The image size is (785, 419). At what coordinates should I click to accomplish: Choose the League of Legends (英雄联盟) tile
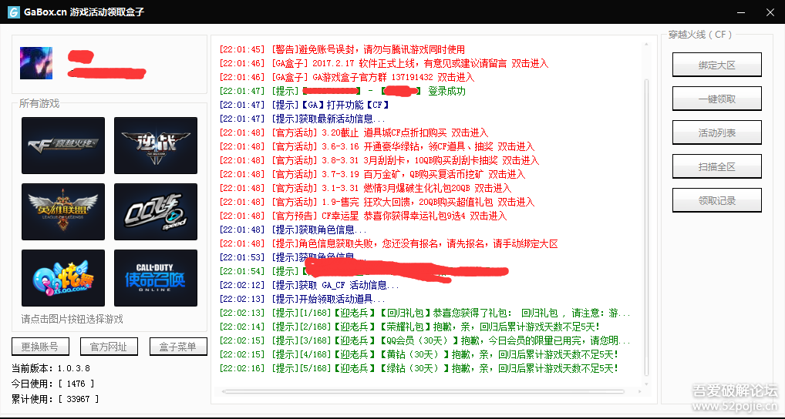click(63, 212)
